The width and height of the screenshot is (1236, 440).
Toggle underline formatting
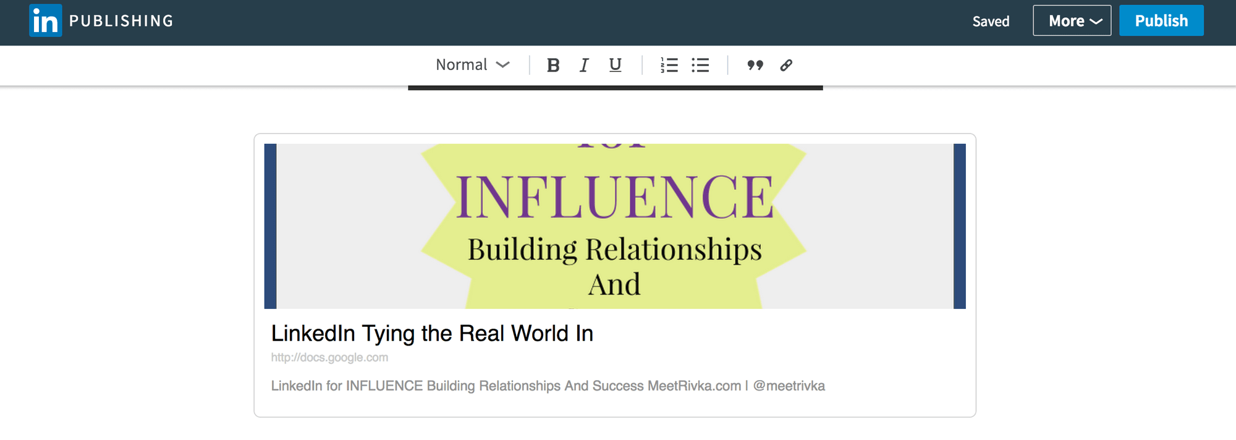615,65
